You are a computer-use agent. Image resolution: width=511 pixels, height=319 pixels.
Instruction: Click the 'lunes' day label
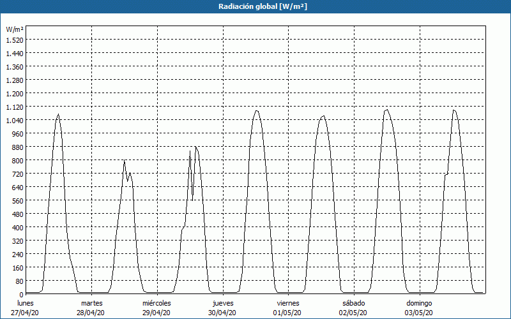point(26,302)
